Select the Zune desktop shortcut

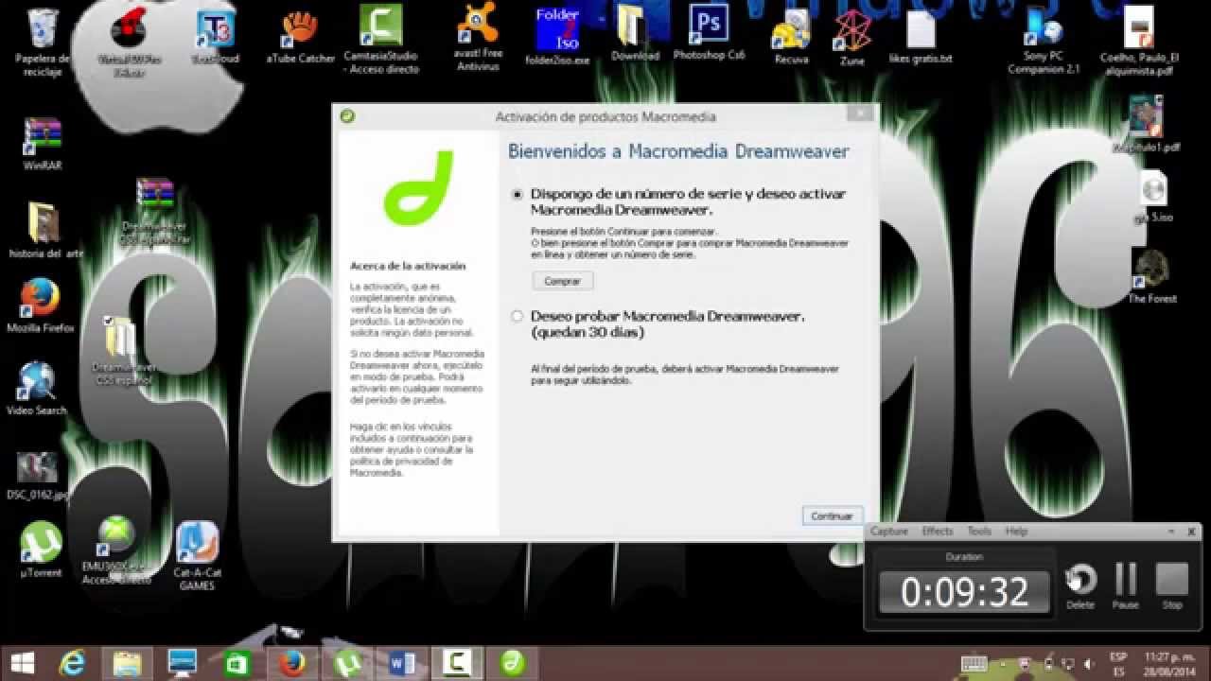point(851,38)
